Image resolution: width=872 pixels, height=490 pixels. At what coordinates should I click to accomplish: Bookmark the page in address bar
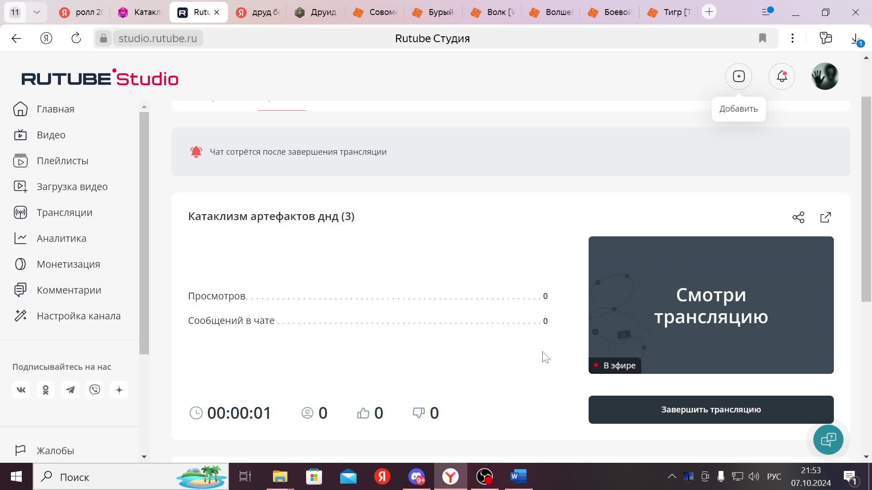click(x=763, y=39)
